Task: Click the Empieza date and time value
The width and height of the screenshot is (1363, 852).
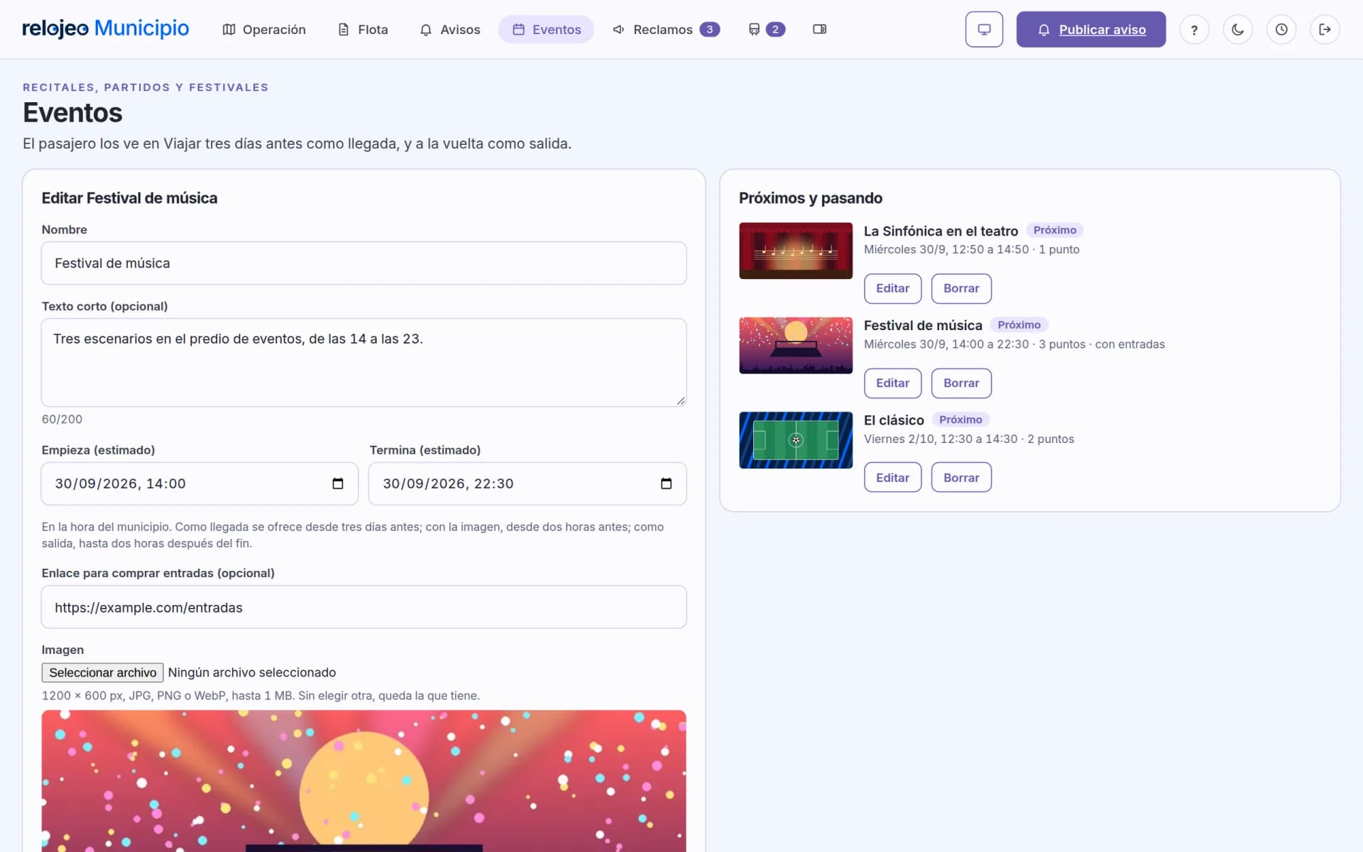Action: point(120,484)
